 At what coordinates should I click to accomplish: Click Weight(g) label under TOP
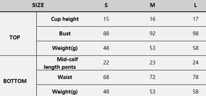65,48
